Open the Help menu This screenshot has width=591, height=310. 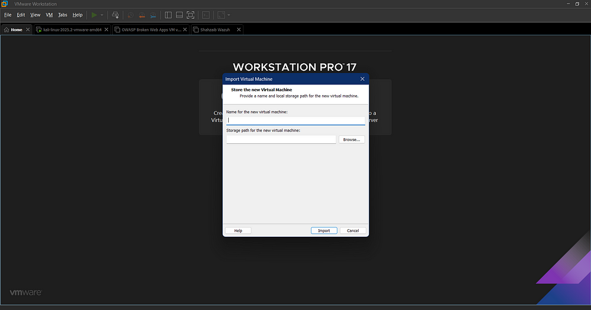[77, 15]
